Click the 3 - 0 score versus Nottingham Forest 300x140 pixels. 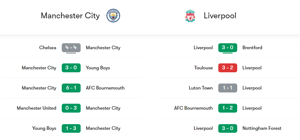[228, 128]
